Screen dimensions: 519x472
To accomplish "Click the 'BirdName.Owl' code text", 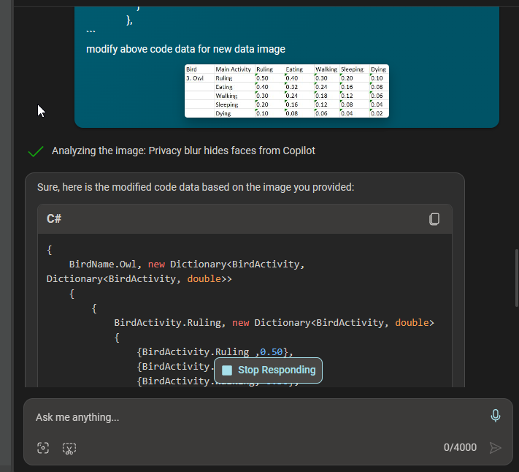I will point(103,264).
